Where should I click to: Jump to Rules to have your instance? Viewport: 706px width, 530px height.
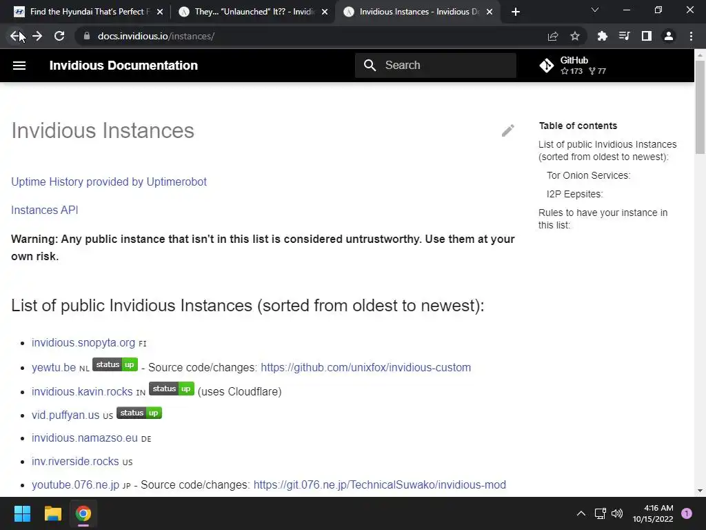tap(603, 219)
